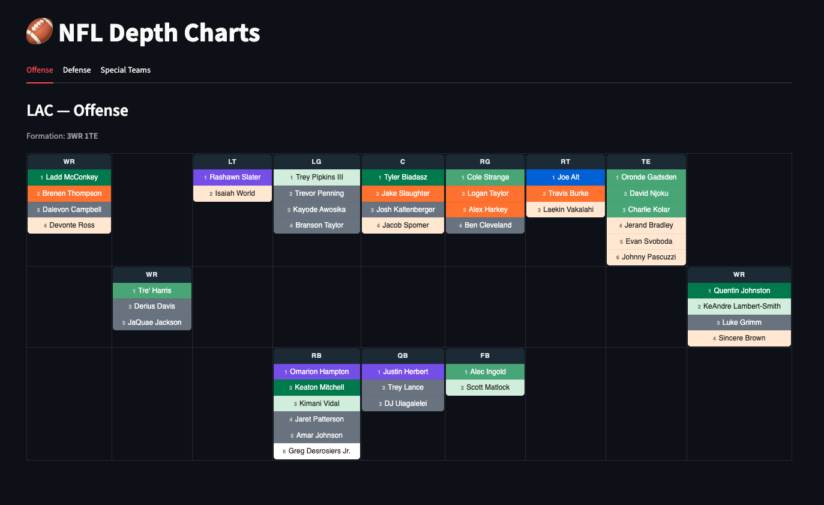Select Dalevon Campbell's row

(x=69, y=210)
